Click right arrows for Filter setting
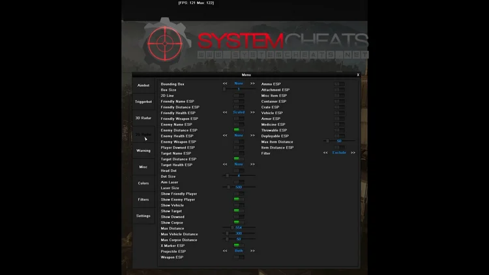The width and height of the screenshot is (489, 275). (353, 152)
